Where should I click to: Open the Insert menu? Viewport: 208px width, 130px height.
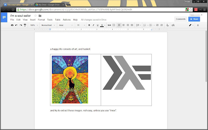(32, 19)
